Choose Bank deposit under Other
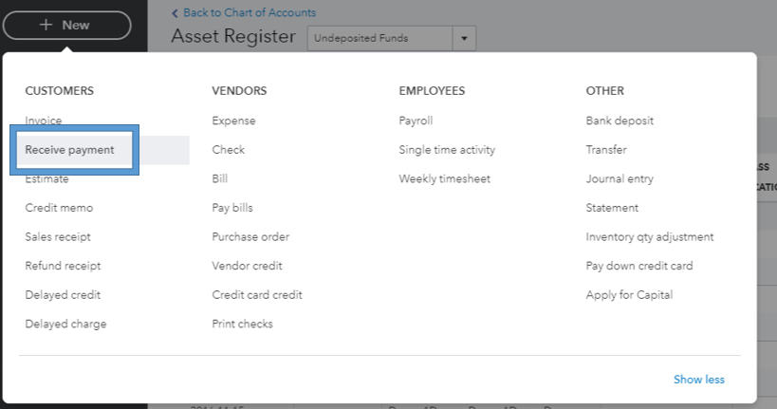777x409 pixels. (620, 121)
